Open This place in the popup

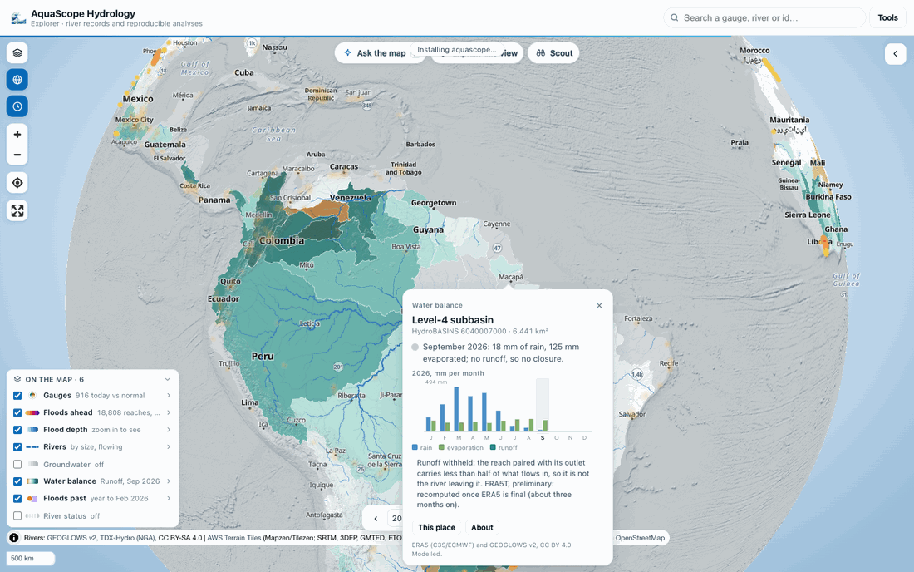click(436, 528)
